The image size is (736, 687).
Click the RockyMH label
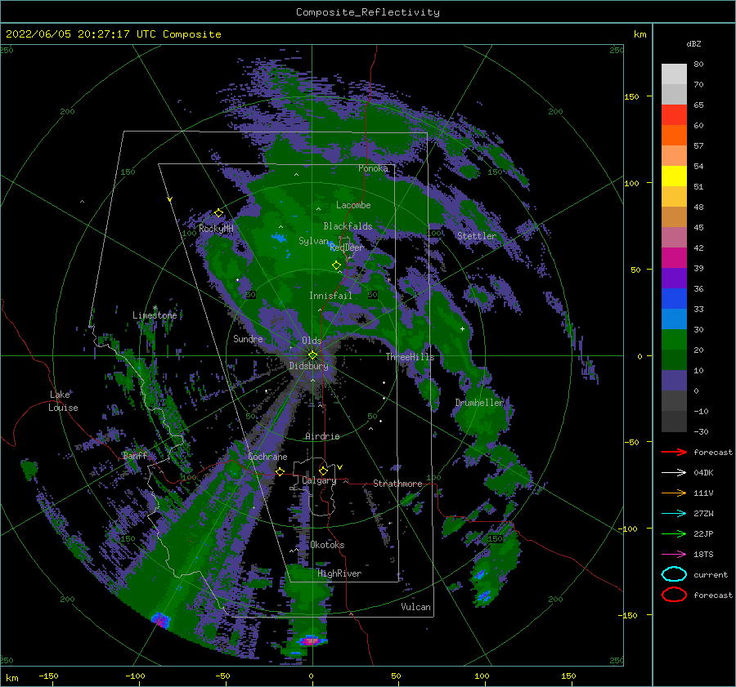216,229
